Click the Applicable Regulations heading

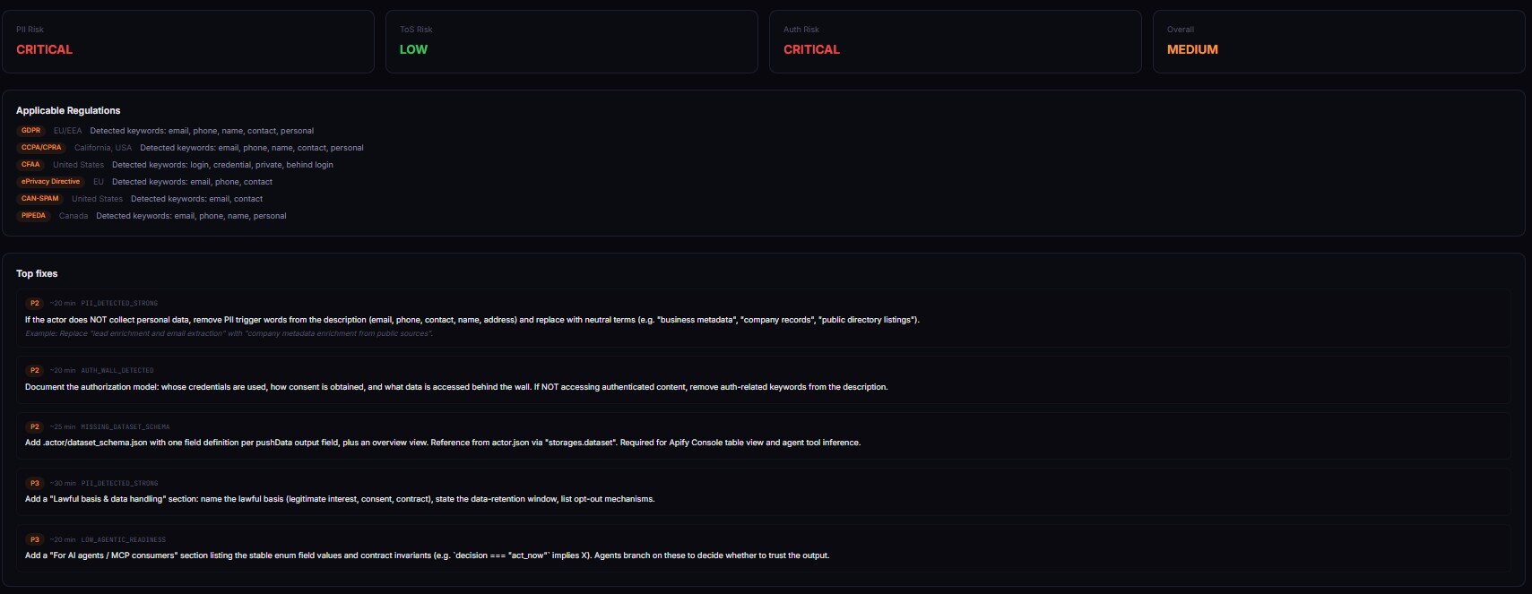[68, 111]
